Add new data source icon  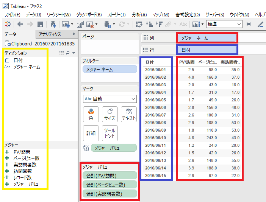coord(53,24)
